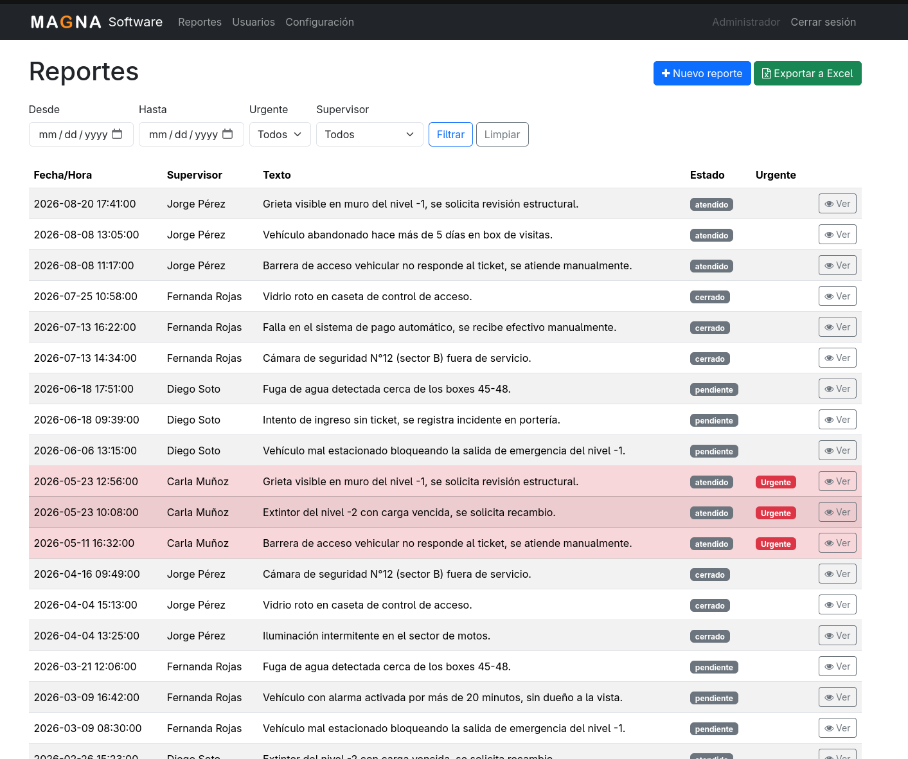The width and height of the screenshot is (908, 759).
Task: Click the MAGNA Software logo
Action: point(96,22)
